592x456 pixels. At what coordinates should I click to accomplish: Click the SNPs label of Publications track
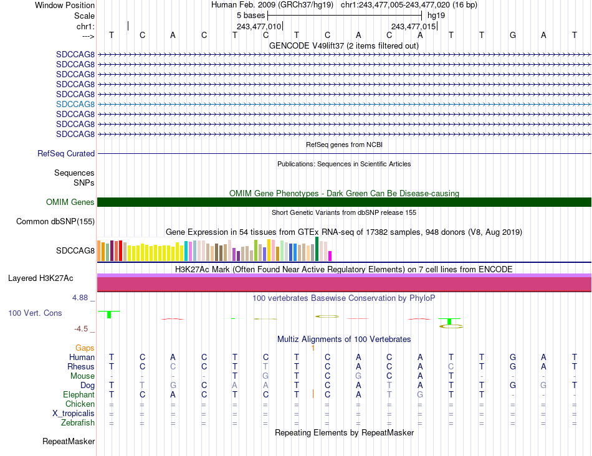tap(84, 183)
